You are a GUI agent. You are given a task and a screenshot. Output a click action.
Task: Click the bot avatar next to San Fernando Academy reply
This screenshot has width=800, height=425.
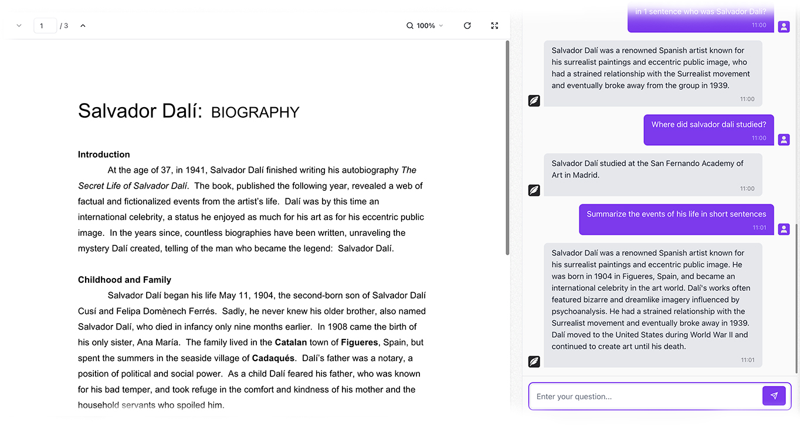coord(534,190)
